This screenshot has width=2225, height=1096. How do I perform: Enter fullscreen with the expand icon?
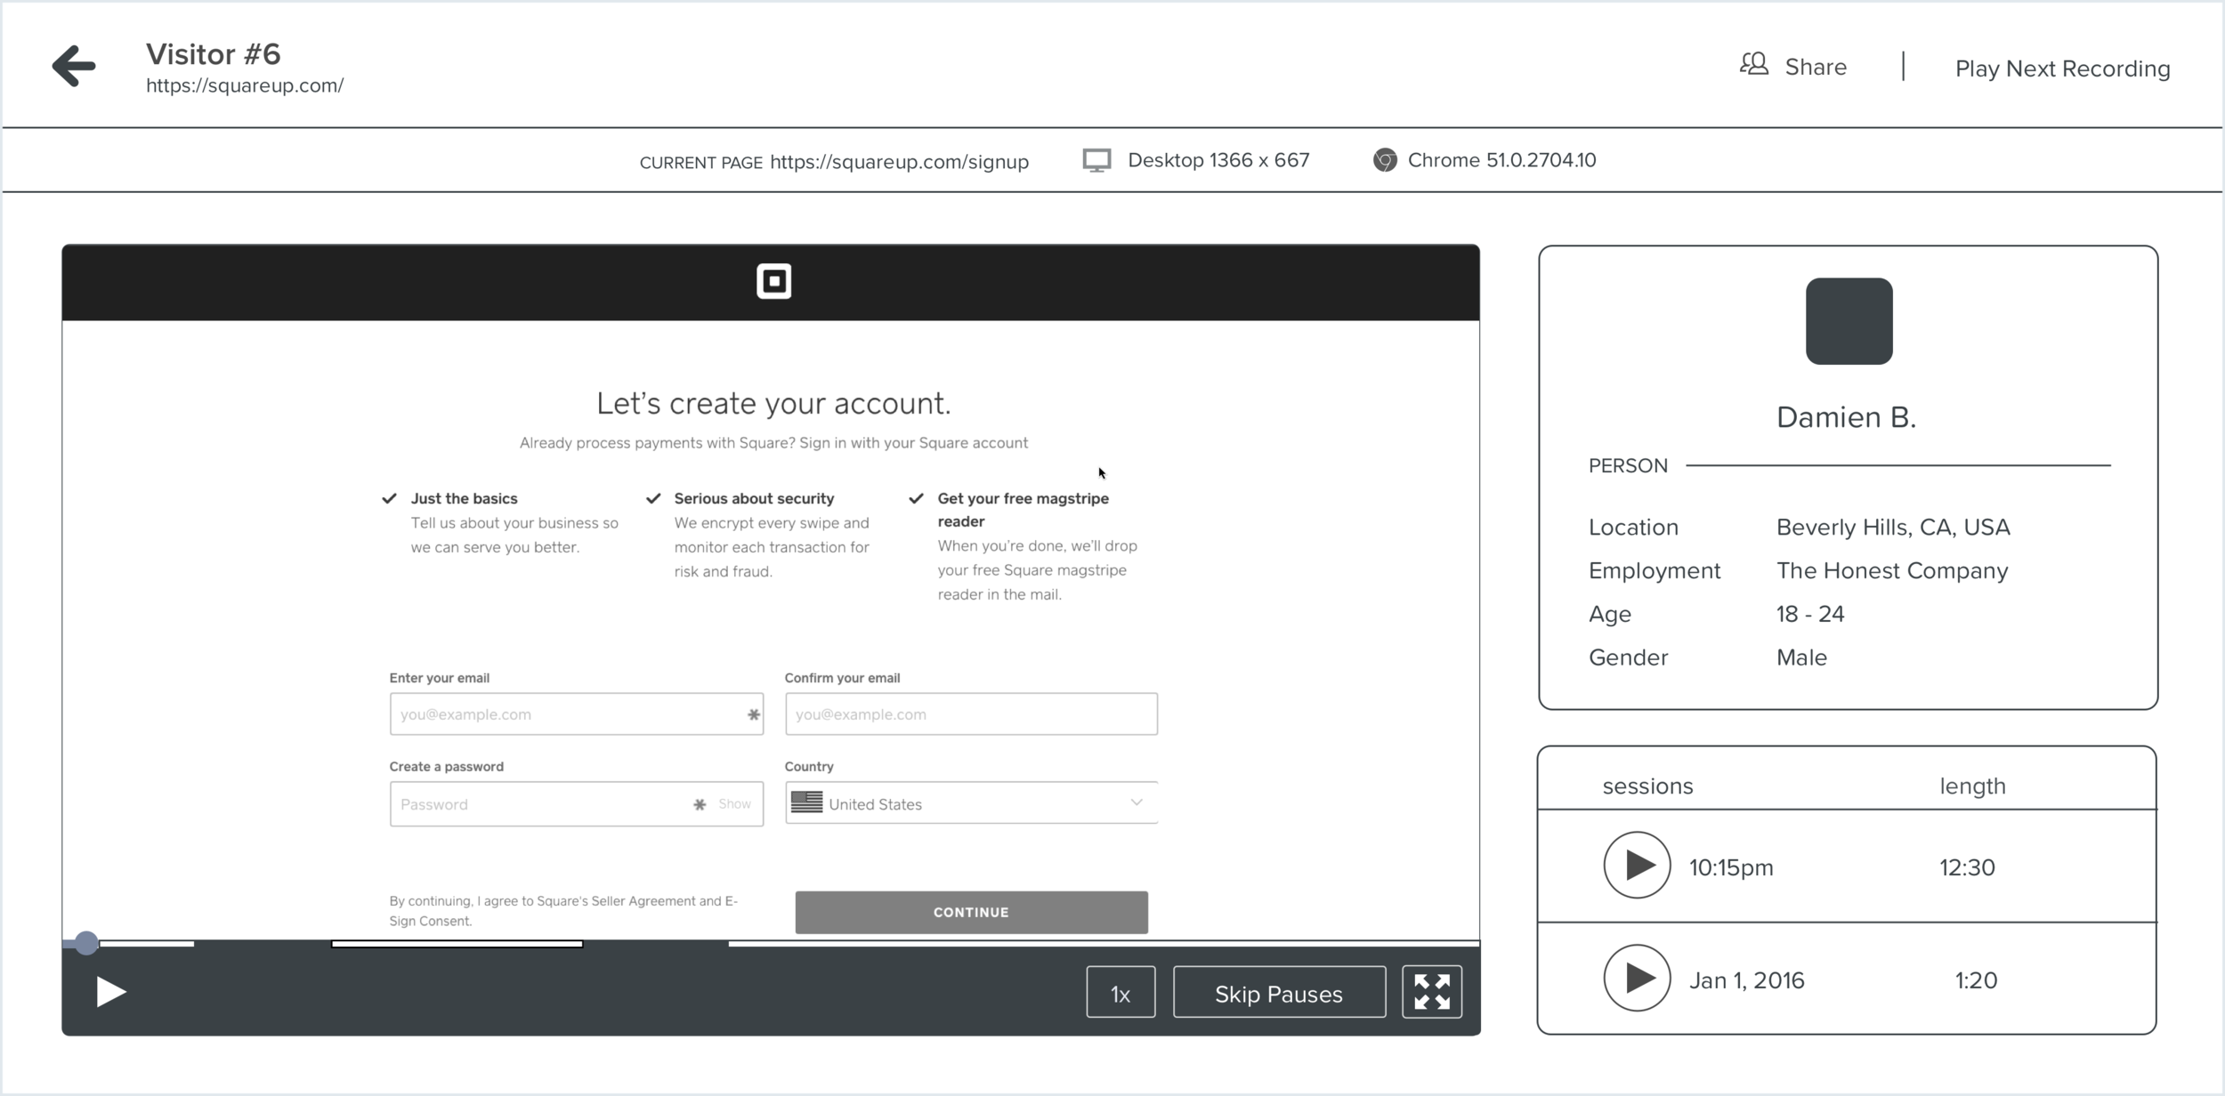1431,992
